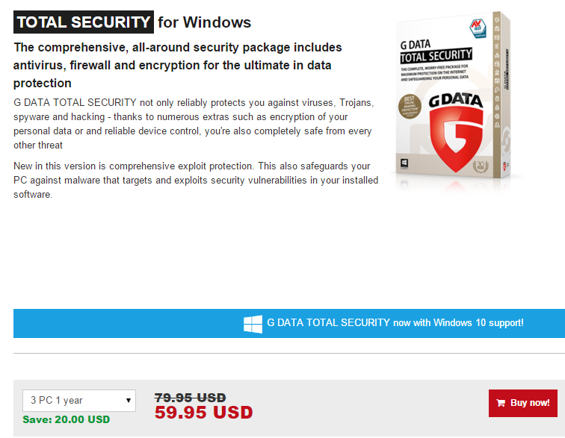Viewport: 565px width, 438px height.
Task: Click the shopping cart icon in Buy now
Action: click(500, 403)
